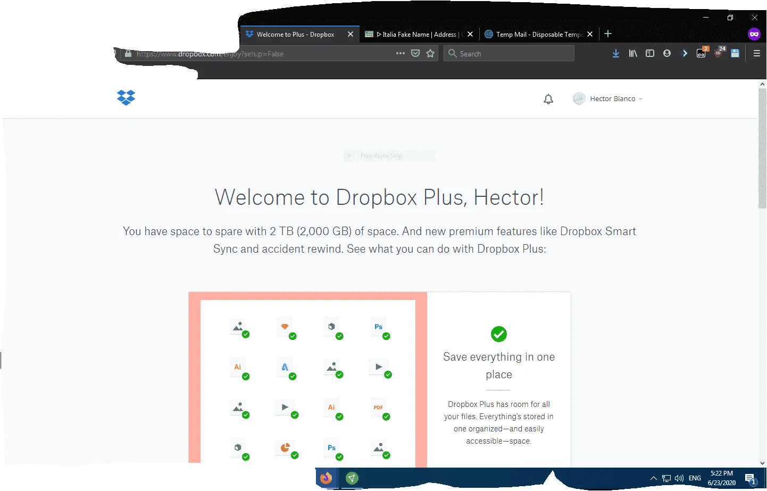
Task: Open a new tab with the plus button
Action: pos(608,34)
